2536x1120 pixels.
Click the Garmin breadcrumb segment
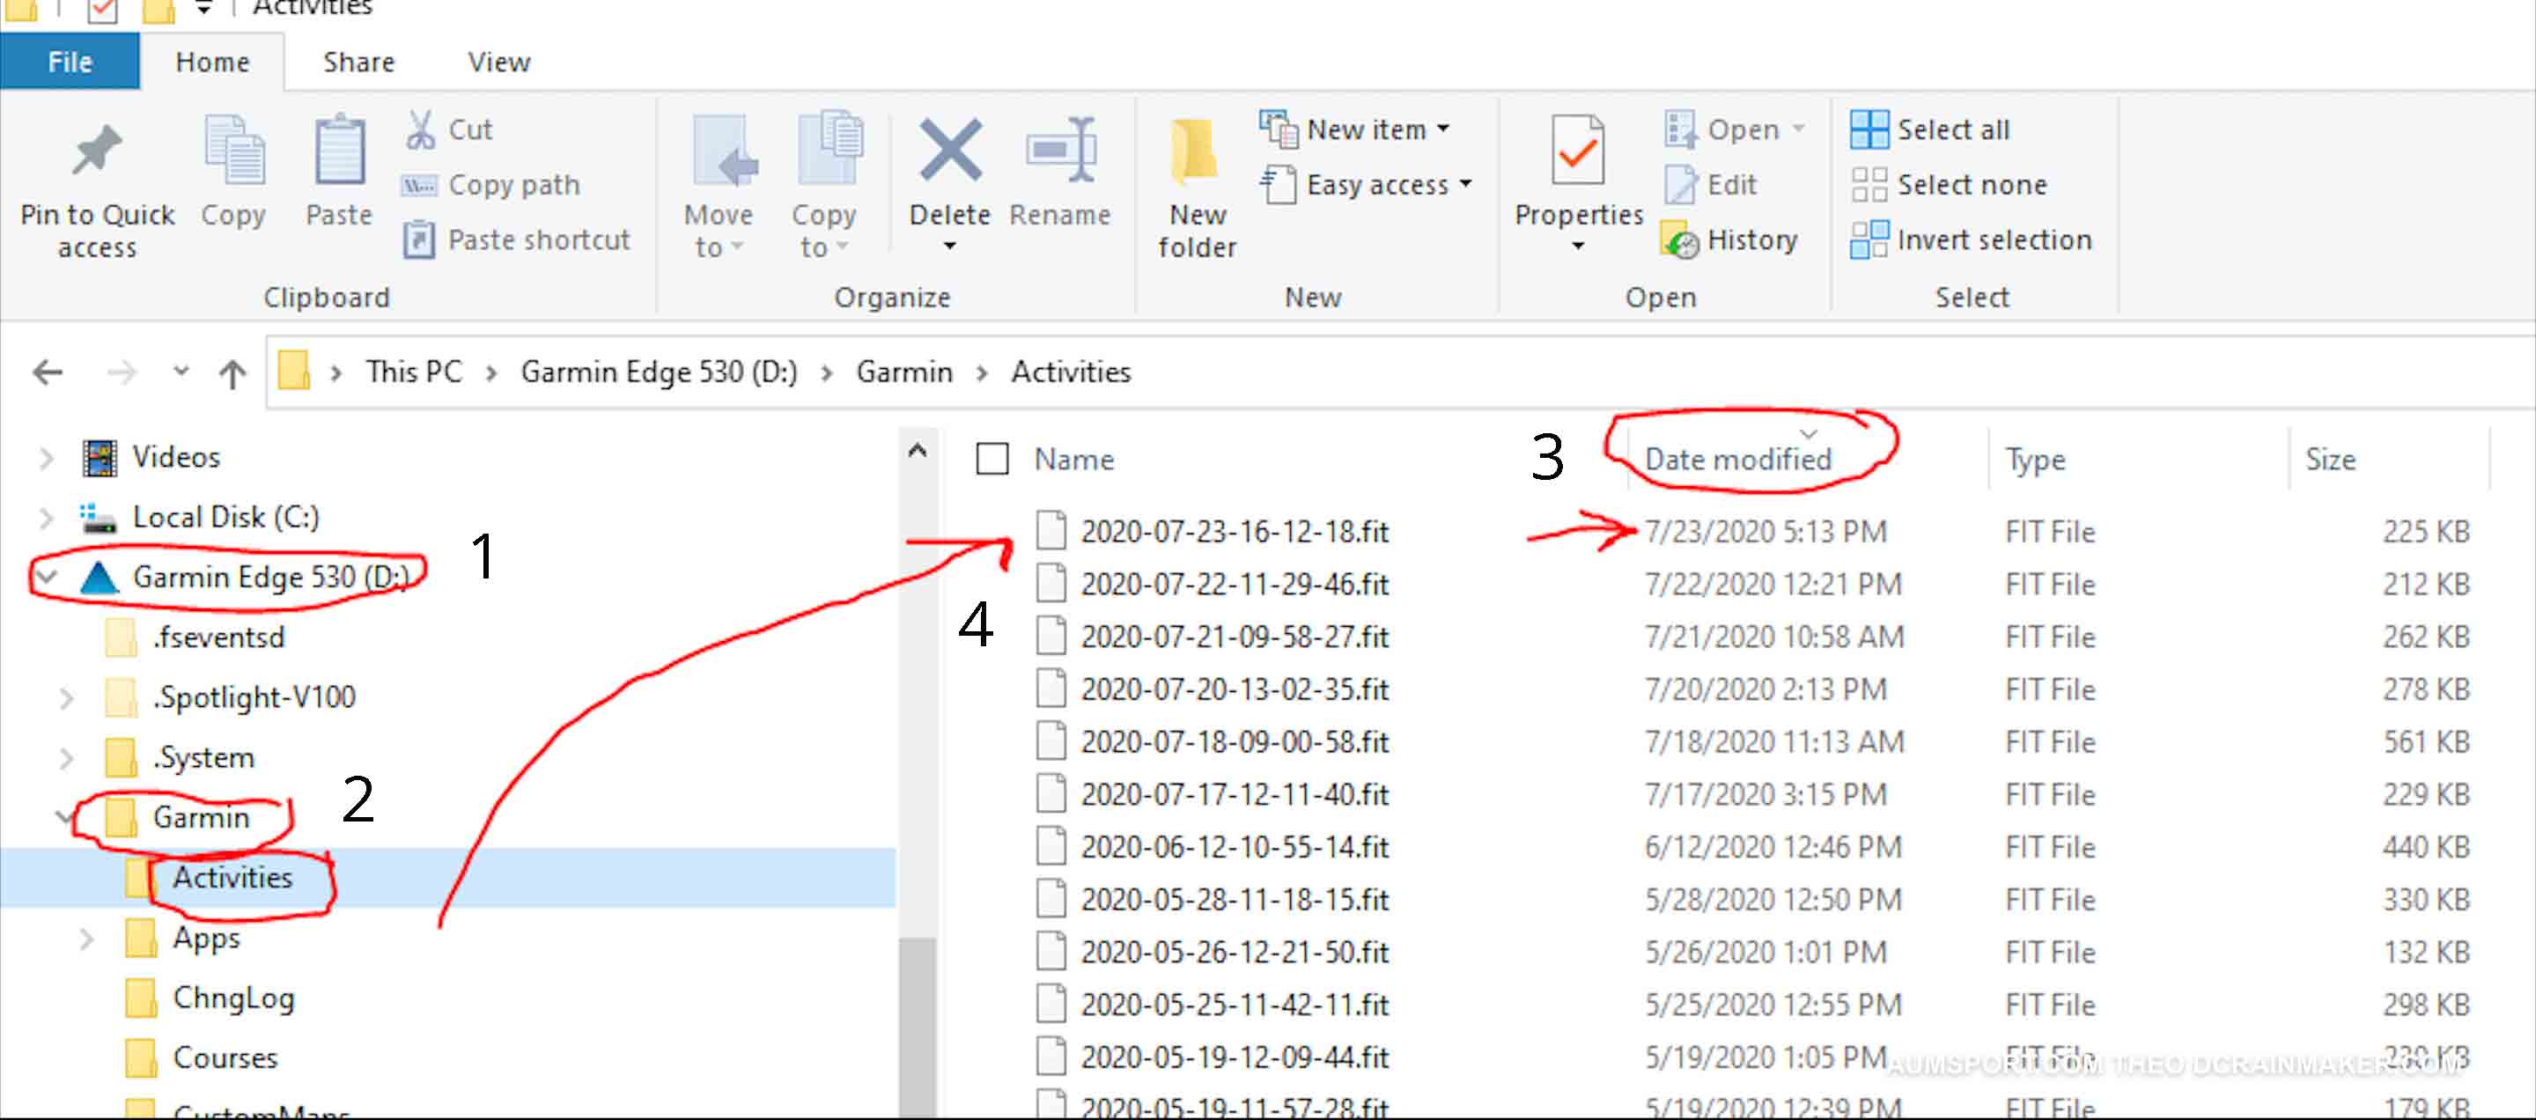903,372
